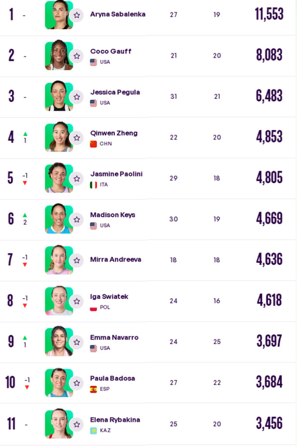297x447 pixels.
Task: Mark Iga Swiatek with the star icon
Action: coord(77,301)
